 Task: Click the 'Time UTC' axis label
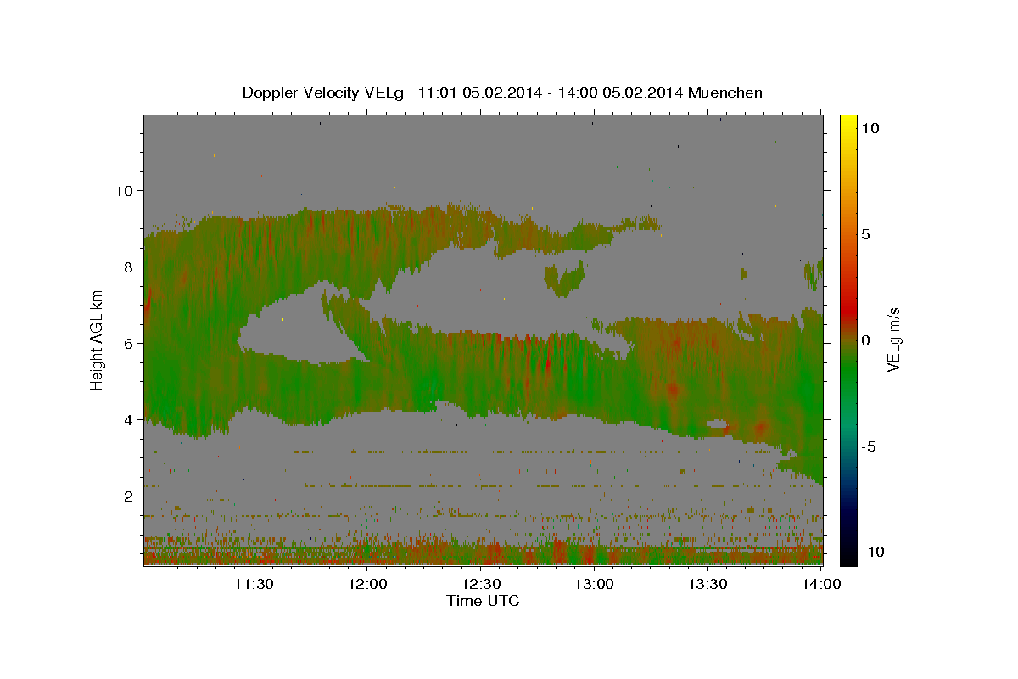pyautogui.click(x=483, y=601)
